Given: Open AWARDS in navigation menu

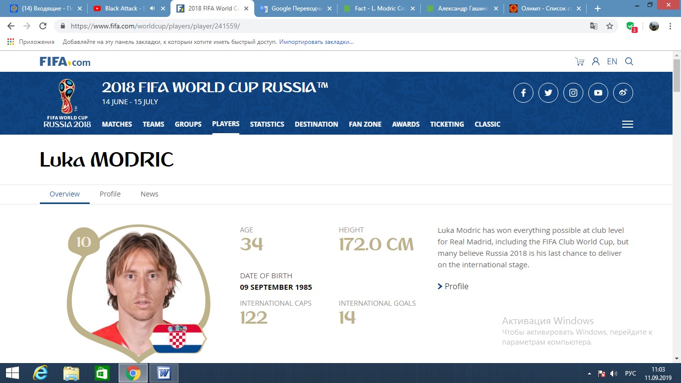Looking at the screenshot, I should click(x=406, y=124).
